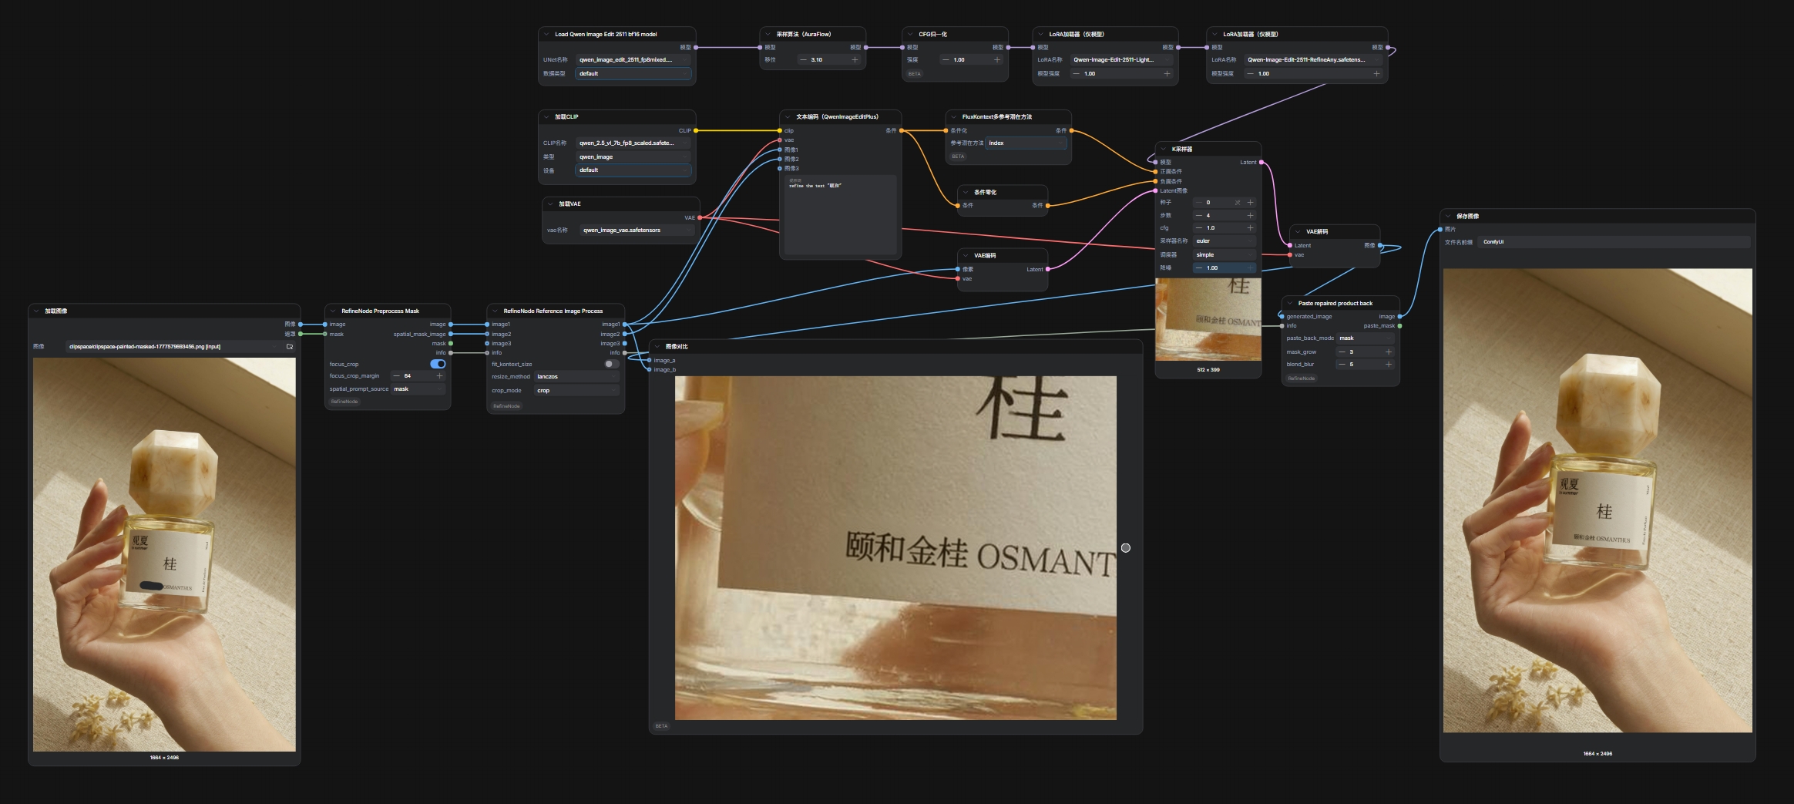The width and height of the screenshot is (1794, 804).
Task: Toggle the focus_crop switch off
Action: click(438, 364)
